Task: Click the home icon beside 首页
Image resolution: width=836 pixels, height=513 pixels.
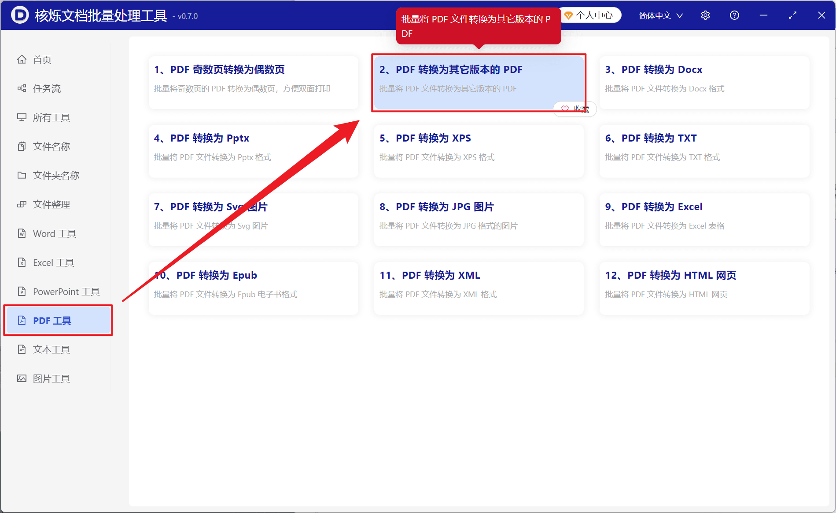Action: point(22,59)
